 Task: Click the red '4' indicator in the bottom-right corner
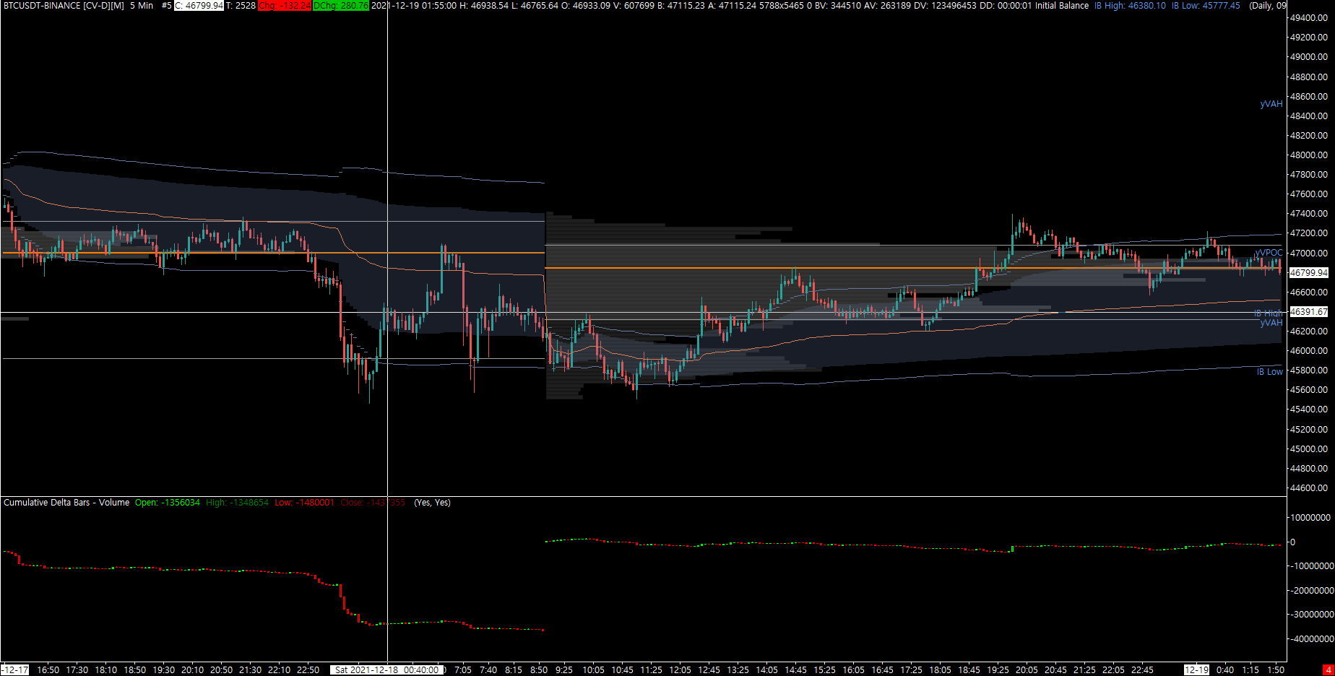(1328, 670)
